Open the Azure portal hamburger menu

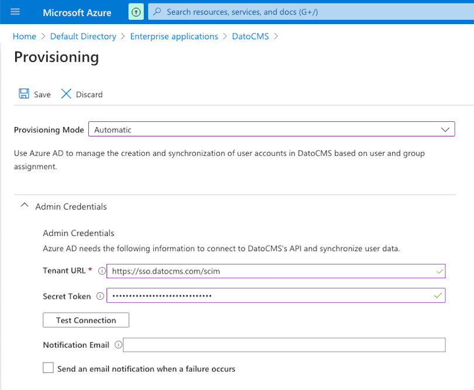point(15,12)
